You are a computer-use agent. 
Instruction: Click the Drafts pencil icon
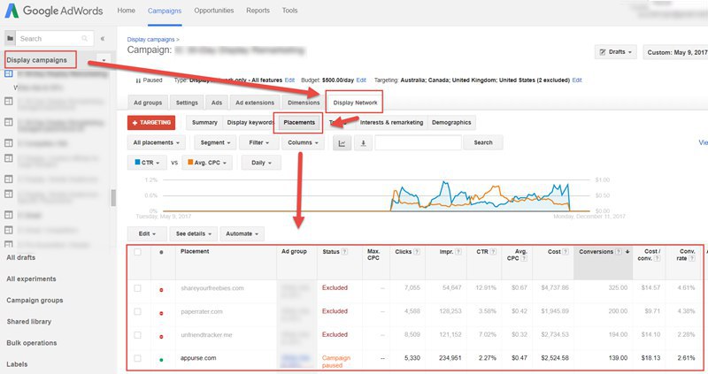603,52
